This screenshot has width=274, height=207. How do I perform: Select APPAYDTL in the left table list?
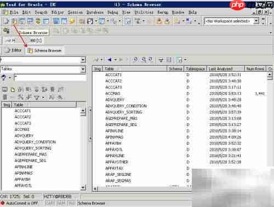click(23, 186)
